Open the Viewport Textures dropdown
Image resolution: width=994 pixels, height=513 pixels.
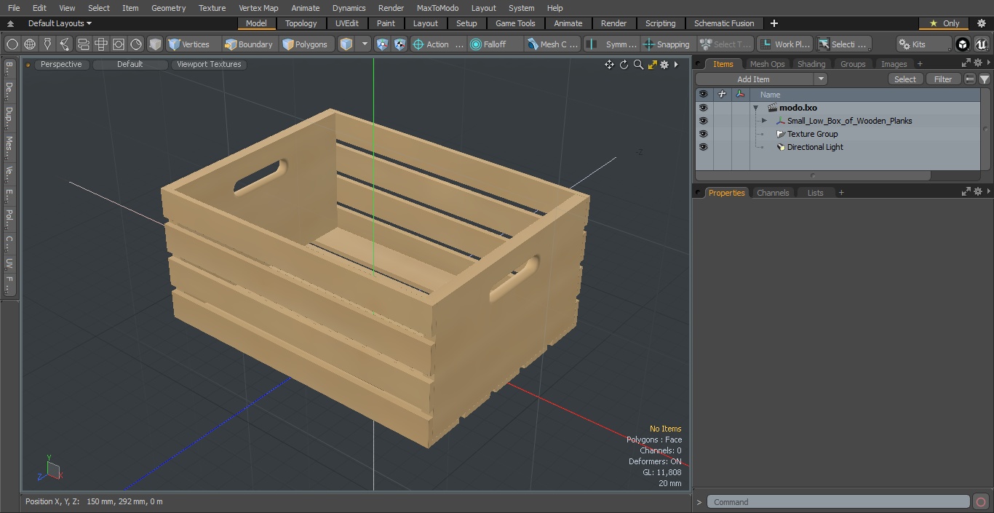click(209, 65)
